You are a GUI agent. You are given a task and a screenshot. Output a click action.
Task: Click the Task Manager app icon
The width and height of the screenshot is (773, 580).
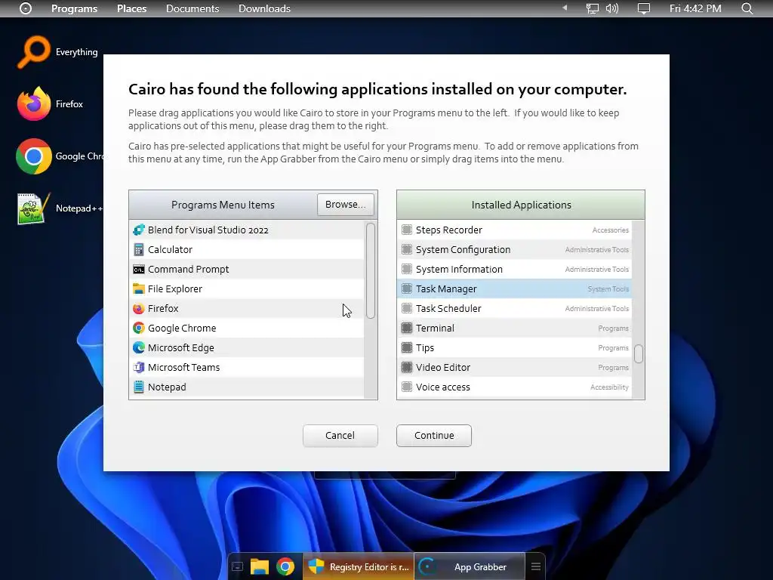coord(407,289)
